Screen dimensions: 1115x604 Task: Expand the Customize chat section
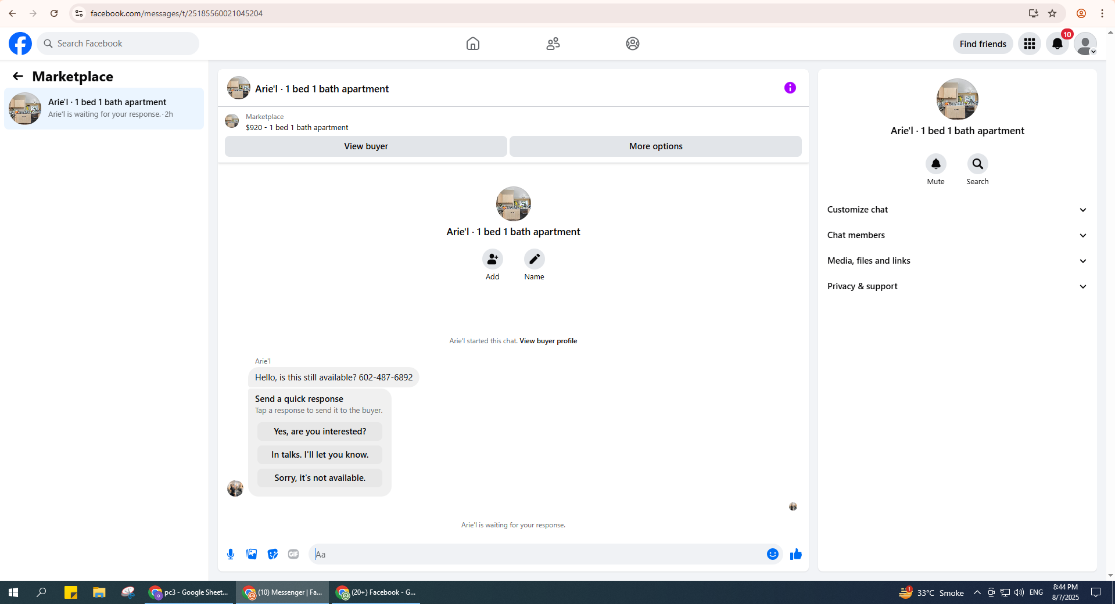(957, 210)
